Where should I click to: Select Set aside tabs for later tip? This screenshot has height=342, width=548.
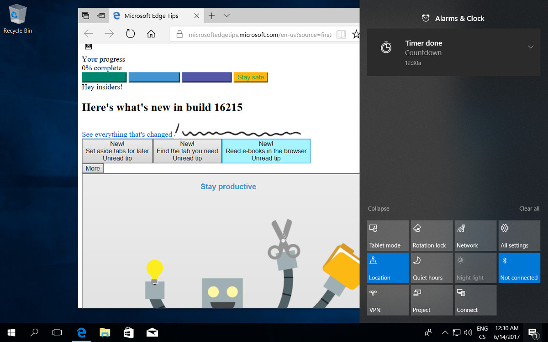click(117, 151)
